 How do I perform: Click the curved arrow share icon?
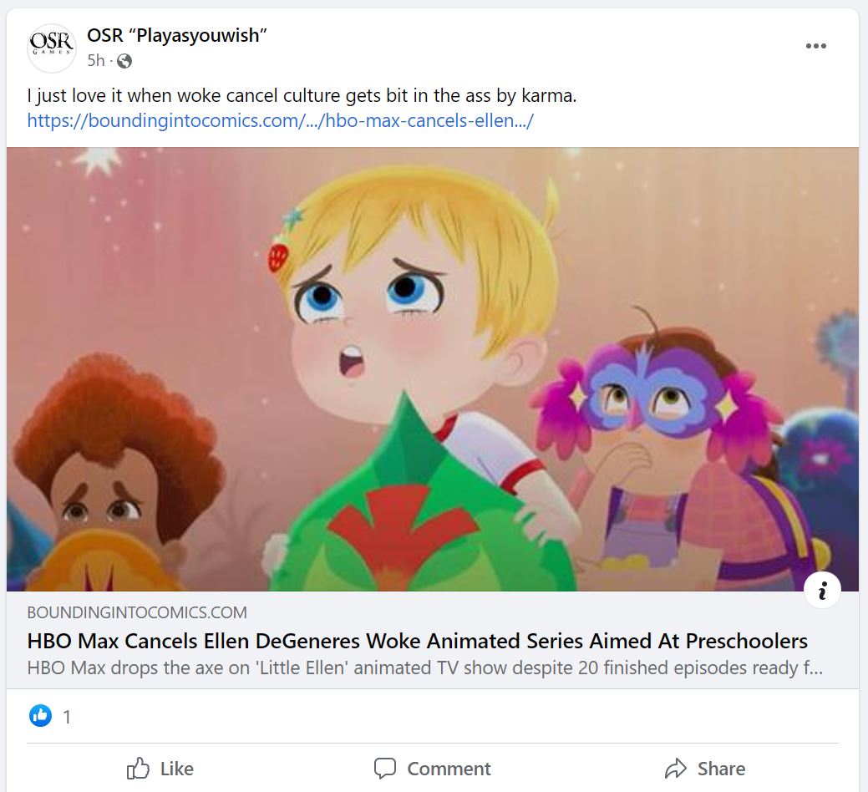pyautogui.click(x=675, y=769)
